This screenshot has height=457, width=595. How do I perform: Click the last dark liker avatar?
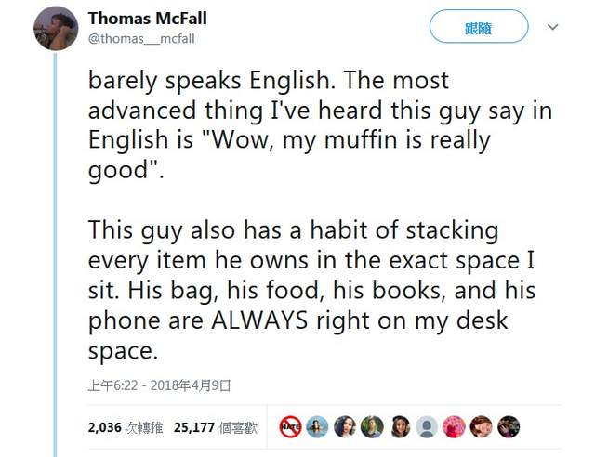[509, 426]
